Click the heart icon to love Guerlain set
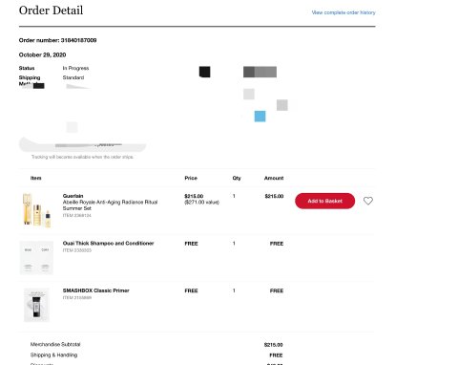Screen dimensions: 458x365 pos(368,201)
